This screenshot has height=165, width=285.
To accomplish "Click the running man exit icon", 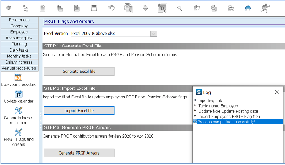I will pos(265,8).
